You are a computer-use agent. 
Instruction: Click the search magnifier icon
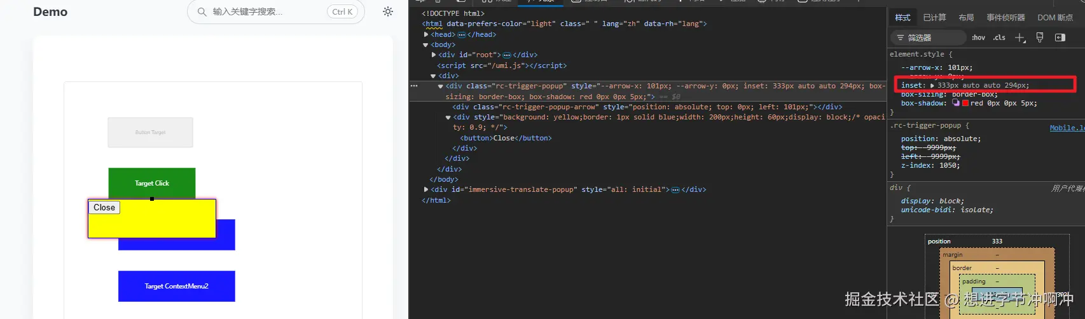pyautogui.click(x=202, y=11)
